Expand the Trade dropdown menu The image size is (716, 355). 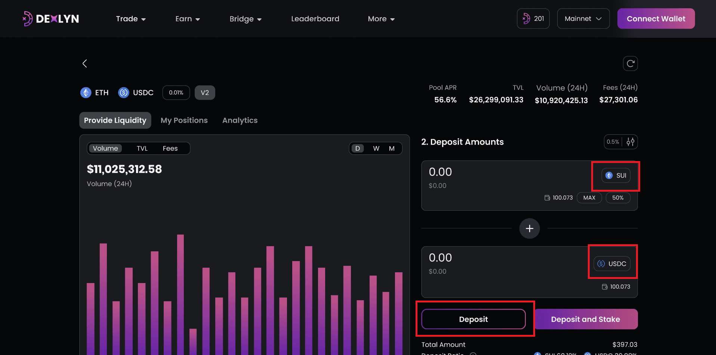pos(130,19)
